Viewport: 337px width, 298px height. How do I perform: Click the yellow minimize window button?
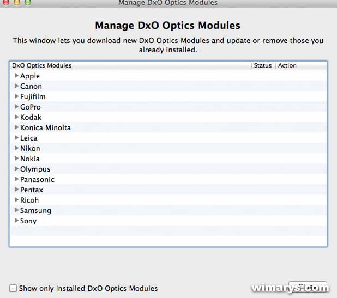click(17, 2)
